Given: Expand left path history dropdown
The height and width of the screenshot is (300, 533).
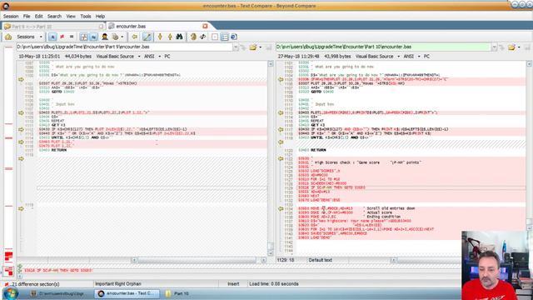Looking at the screenshot, I should [236, 47].
